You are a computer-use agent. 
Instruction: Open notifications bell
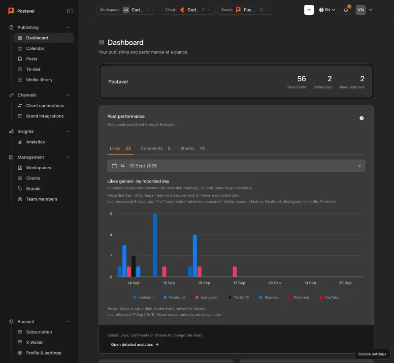point(346,10)
